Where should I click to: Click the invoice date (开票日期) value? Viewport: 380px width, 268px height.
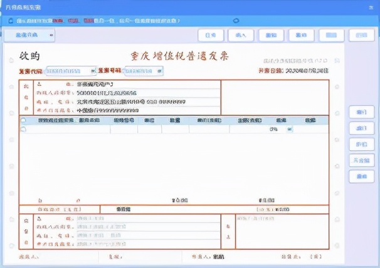307,71
